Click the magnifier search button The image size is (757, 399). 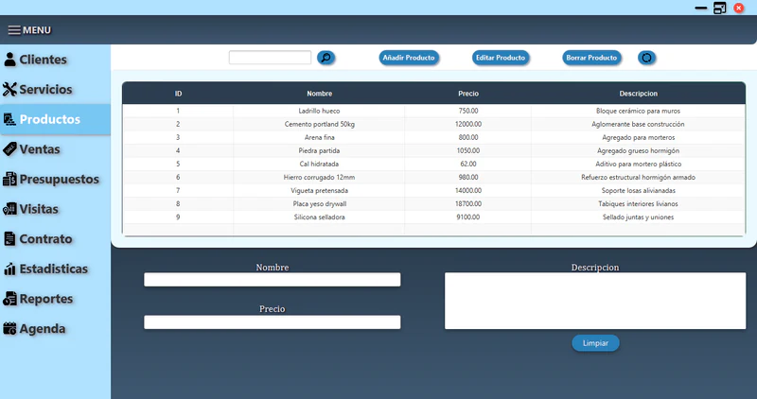point(326,58)
